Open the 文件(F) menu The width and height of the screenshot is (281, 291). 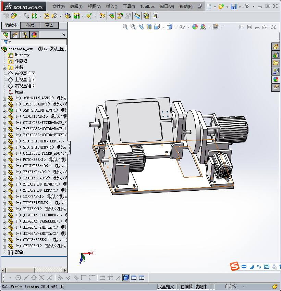point(58,7)
